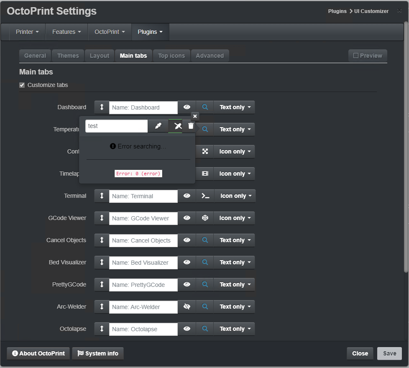Enable the Preview checkbox
Viewport: 409px width, 368px height.
356,55
